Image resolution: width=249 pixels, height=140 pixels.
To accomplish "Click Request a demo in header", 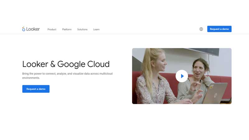I will 219,29.
